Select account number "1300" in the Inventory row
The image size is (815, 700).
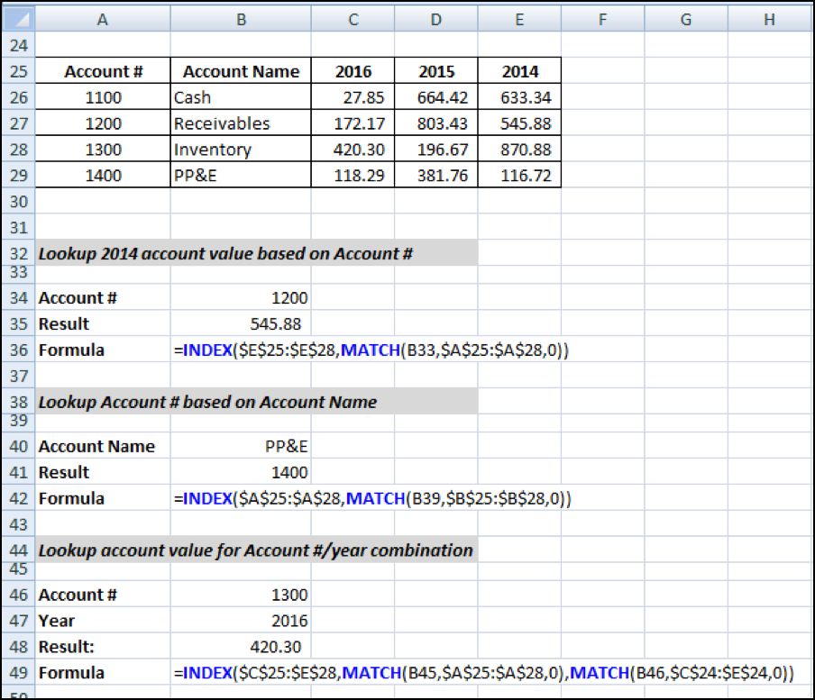click(x=103, y=149)
